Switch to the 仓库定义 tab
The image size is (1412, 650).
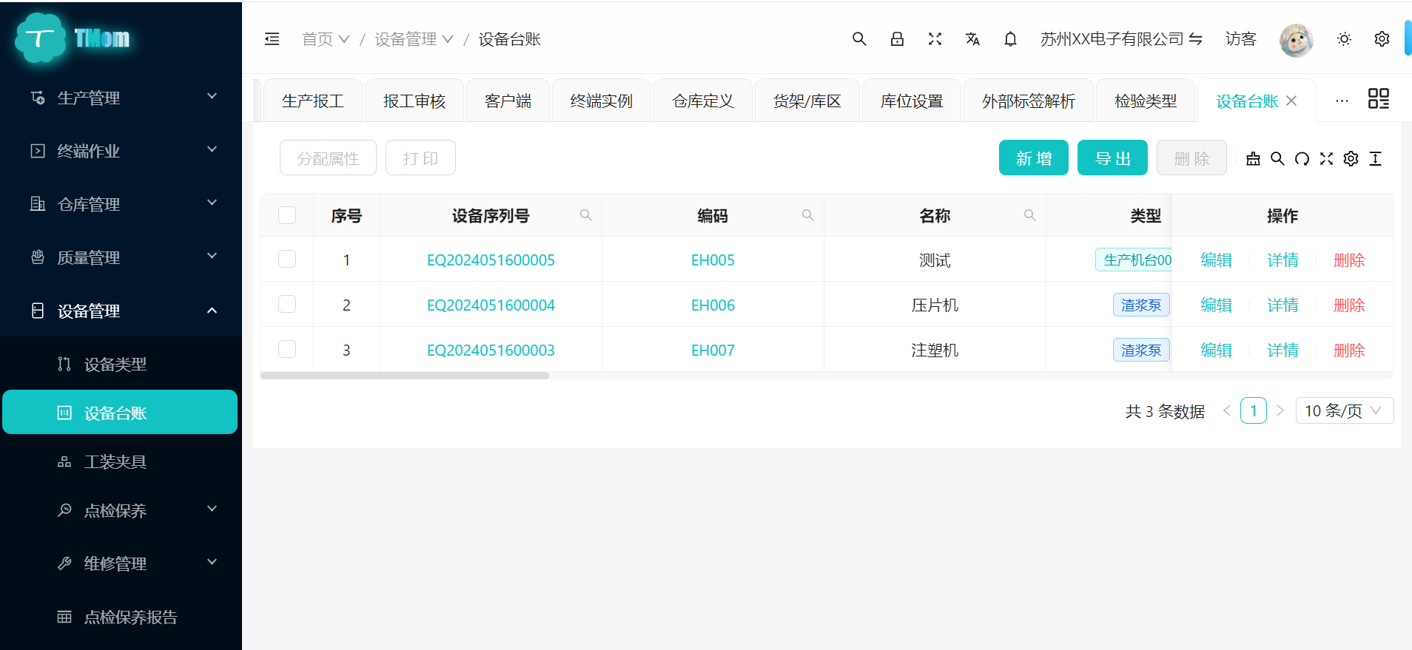coord(702,101)
